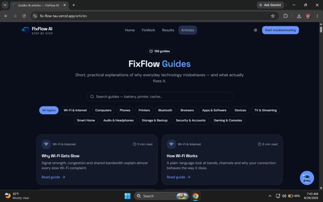Click the 6 min read label
This screenshot has height=202, width=323.
point(268,144)
